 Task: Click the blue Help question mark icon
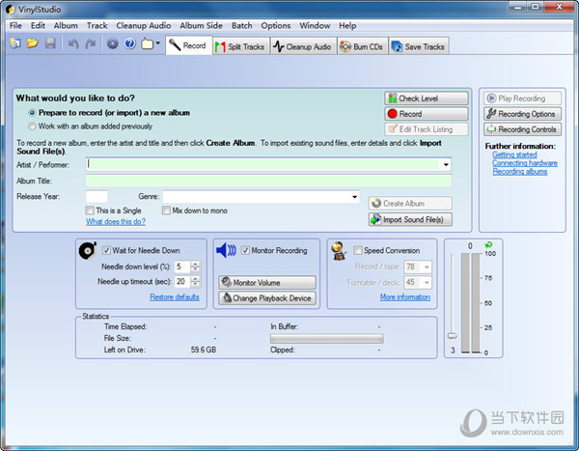[x=129, y=44]
